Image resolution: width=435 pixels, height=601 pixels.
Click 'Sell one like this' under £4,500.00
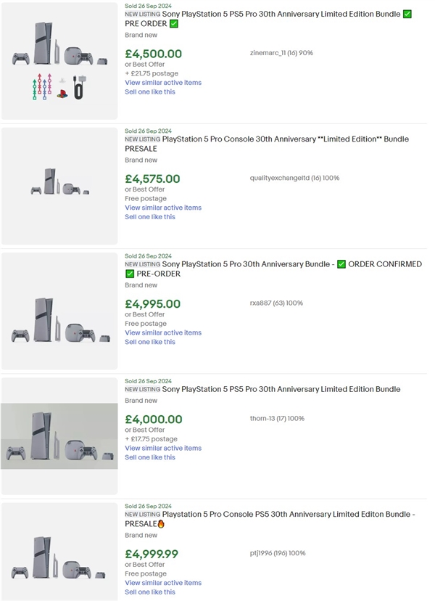click(150, 92)
